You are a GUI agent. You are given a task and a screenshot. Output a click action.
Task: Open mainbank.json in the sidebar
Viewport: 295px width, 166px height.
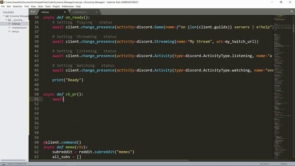click(x=19, y=28)
